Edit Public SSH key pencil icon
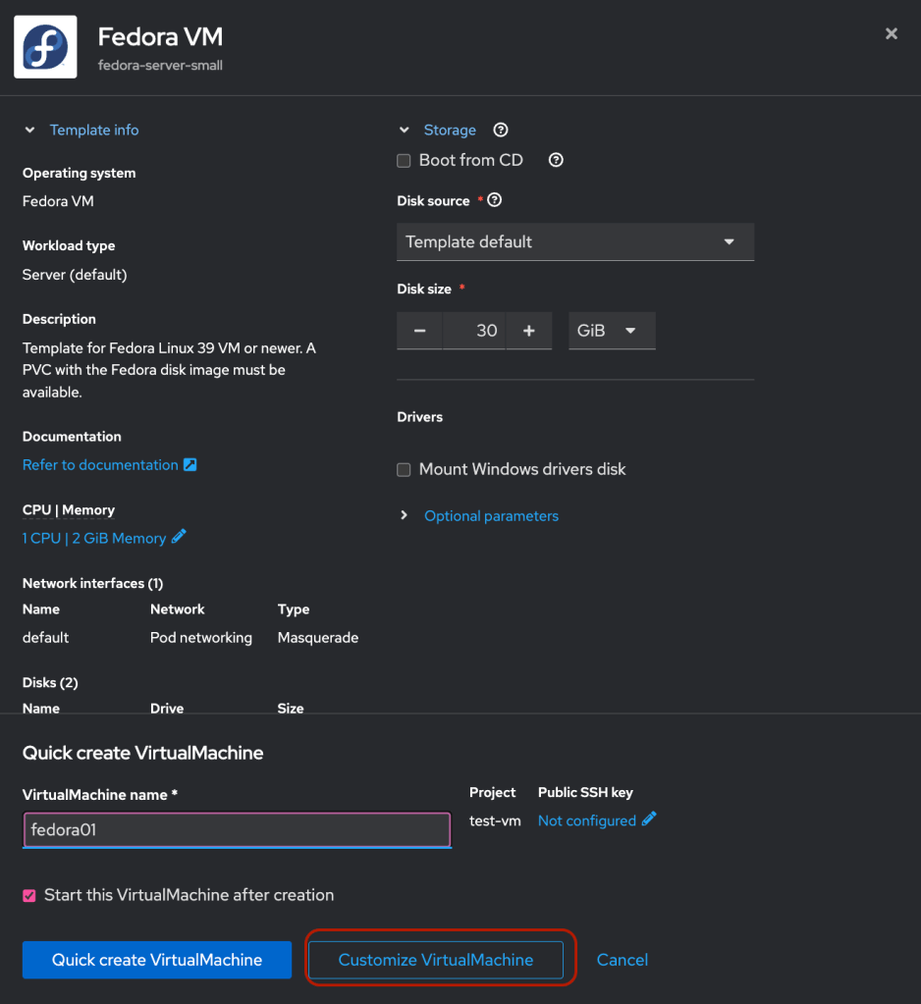 coord(649,819)
